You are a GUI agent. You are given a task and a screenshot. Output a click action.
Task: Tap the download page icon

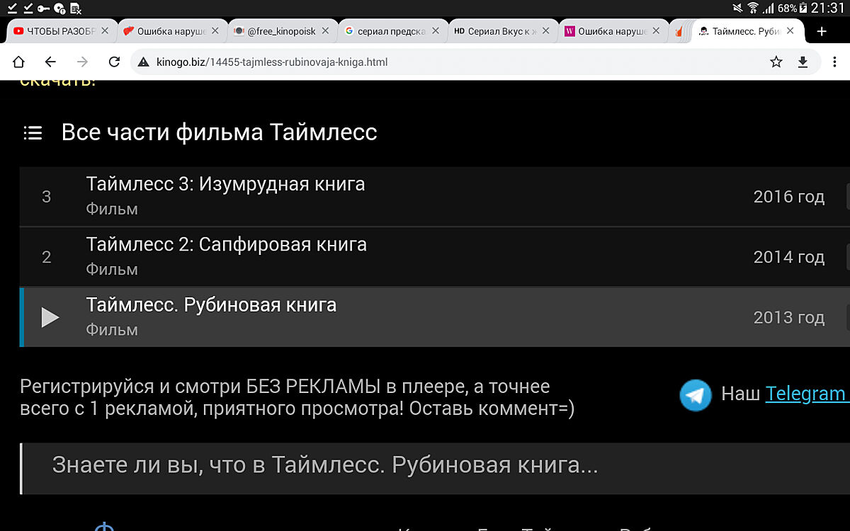pos(803,62)
